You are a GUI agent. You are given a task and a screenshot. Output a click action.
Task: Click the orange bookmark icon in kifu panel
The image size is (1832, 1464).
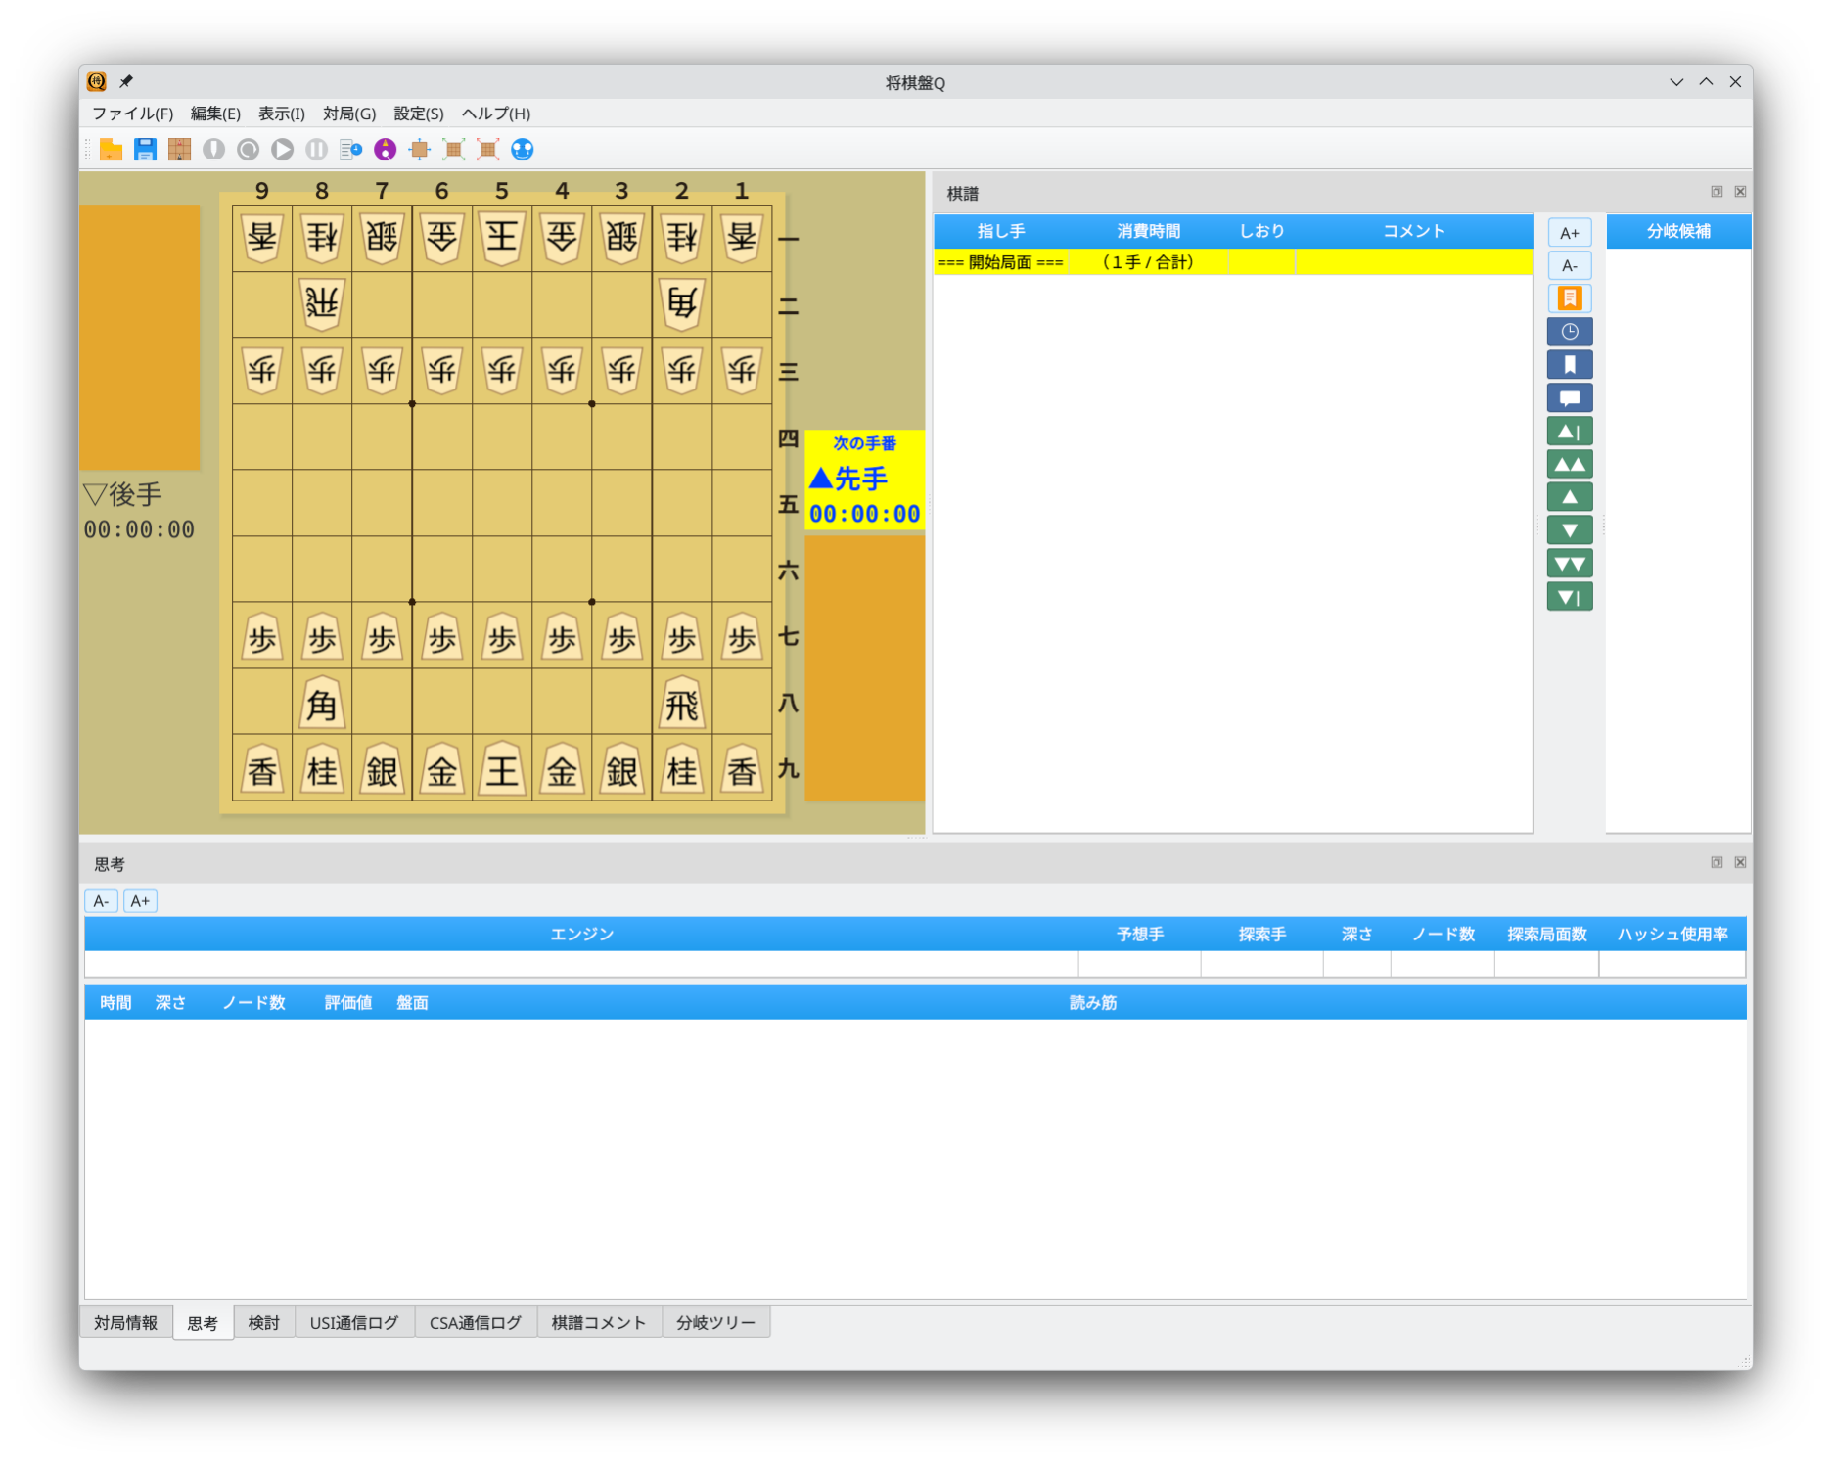point(1569,298)
